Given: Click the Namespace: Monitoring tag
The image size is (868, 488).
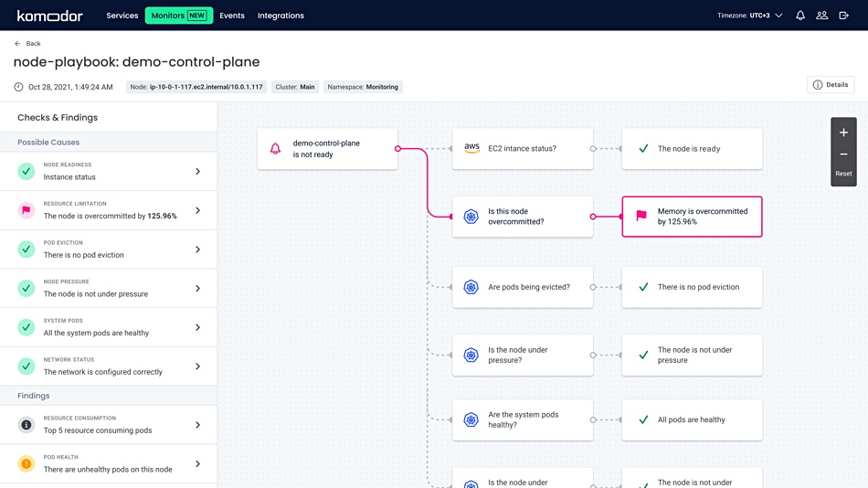Looking at the screenshot, I should [x=363, y=87].
